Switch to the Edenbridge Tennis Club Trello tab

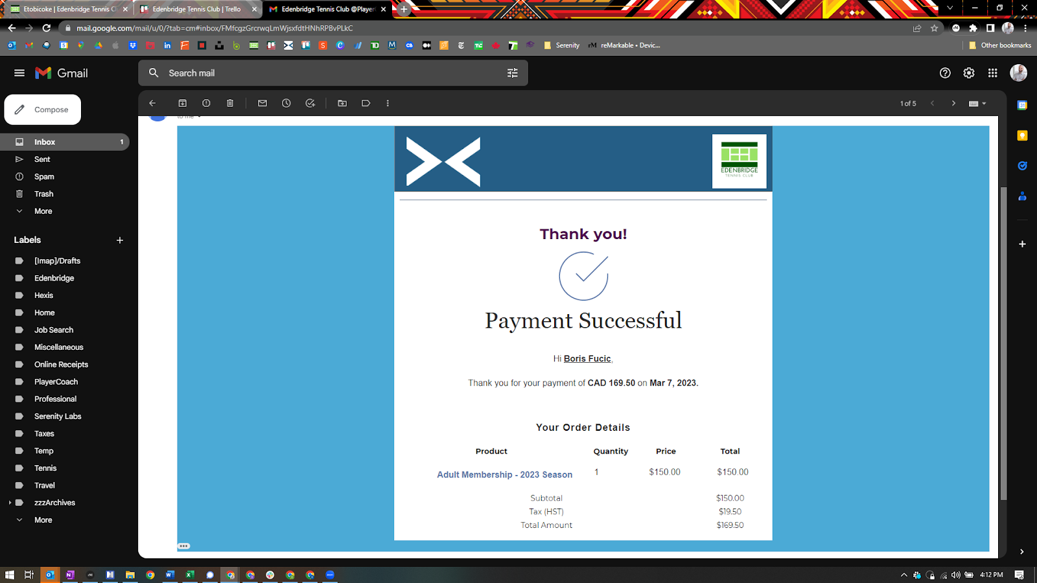[x=198, y=9]
